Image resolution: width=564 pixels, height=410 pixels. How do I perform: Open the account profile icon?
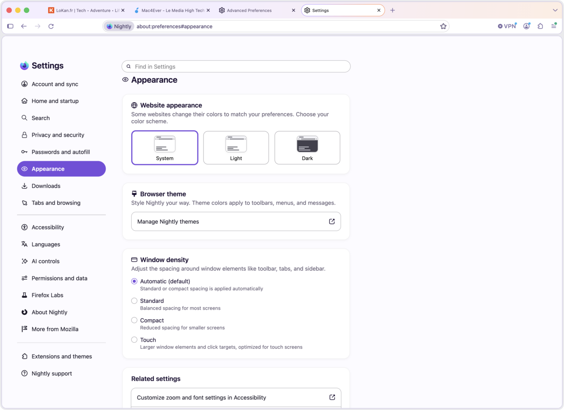click(527, 26)
